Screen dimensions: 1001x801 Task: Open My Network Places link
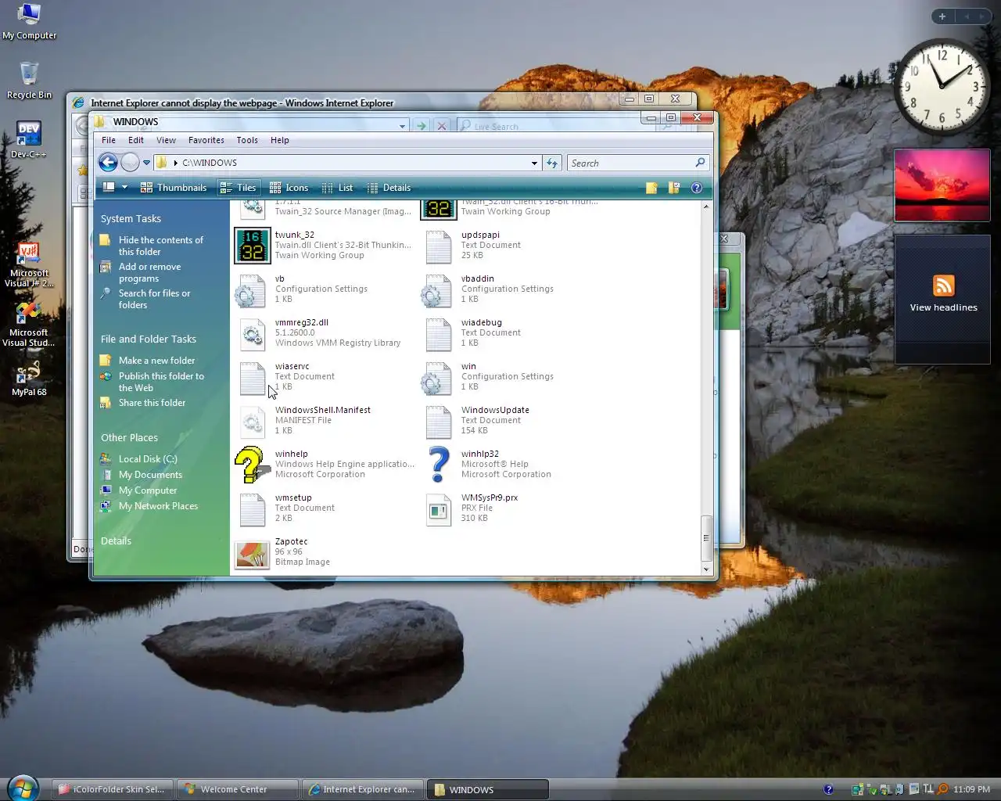tap(158, 506)
